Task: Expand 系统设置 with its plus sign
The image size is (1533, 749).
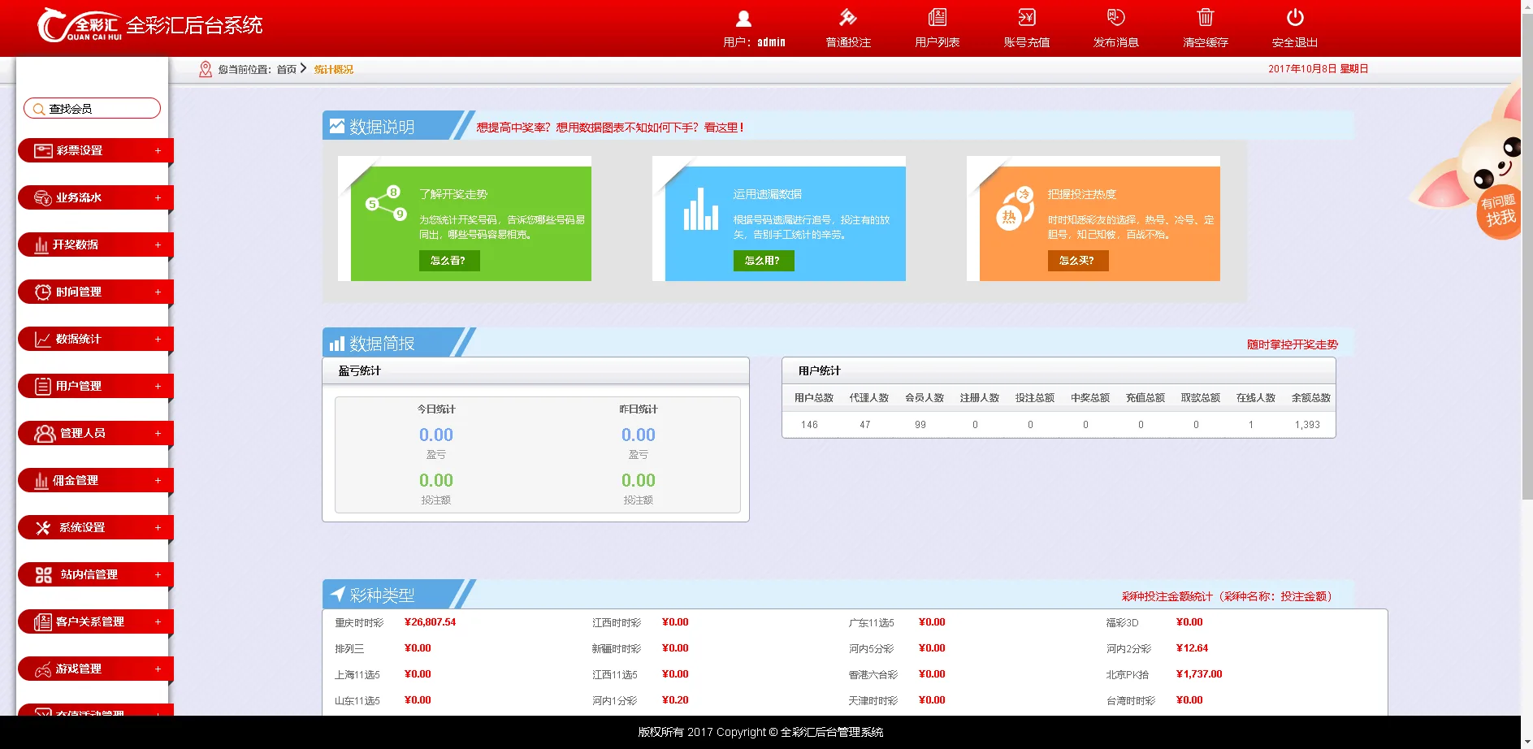Action: pos(158,527)
